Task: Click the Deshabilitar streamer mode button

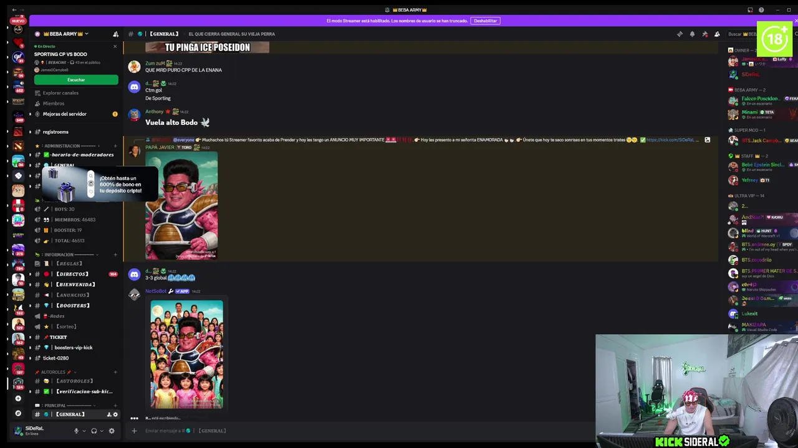Action: (485, 21)
